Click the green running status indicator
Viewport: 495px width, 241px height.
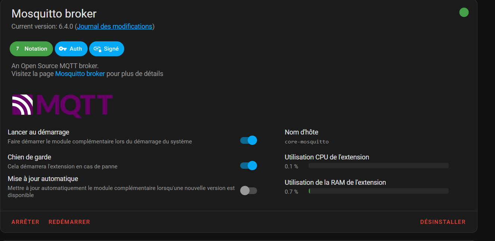pyautogui.click(x=464, y=12)
